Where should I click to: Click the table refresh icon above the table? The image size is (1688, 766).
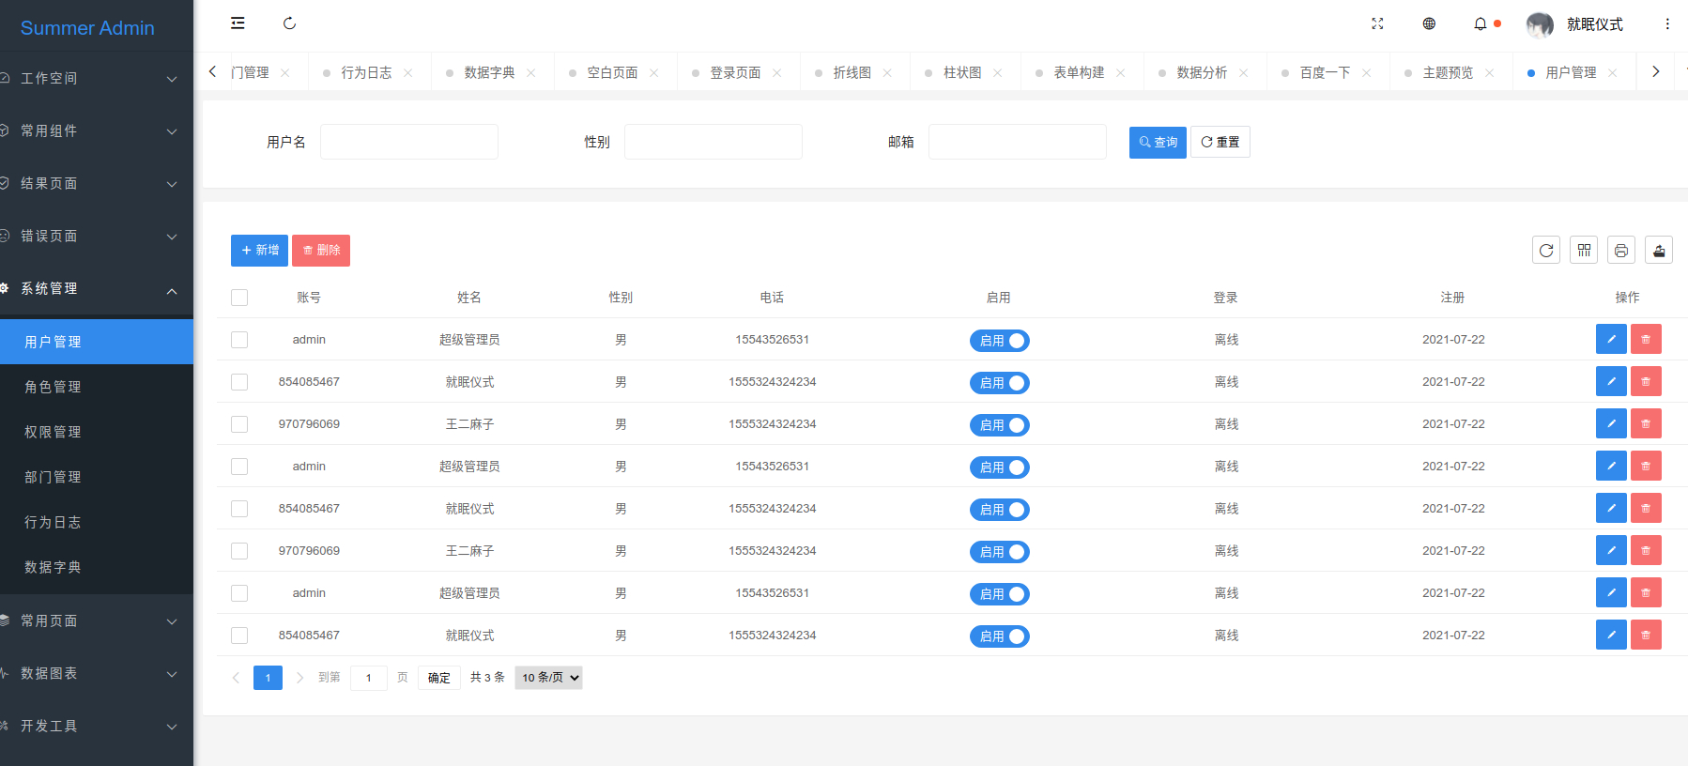(x=1546, y=250)
